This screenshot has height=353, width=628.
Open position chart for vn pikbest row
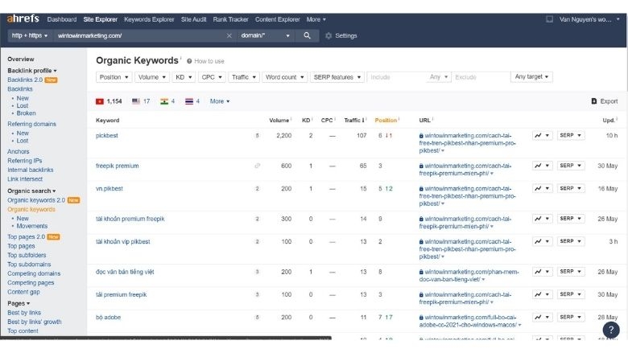[542, 188]
